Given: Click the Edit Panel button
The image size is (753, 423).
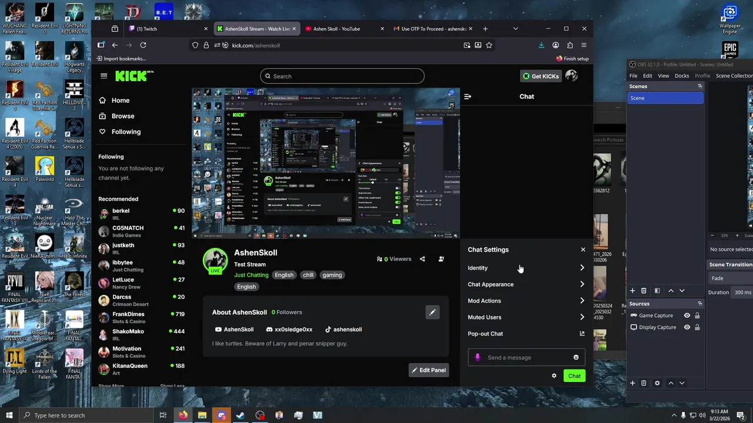Looking at the screenshot, I should pyautogui.click(x=428, y=370).
